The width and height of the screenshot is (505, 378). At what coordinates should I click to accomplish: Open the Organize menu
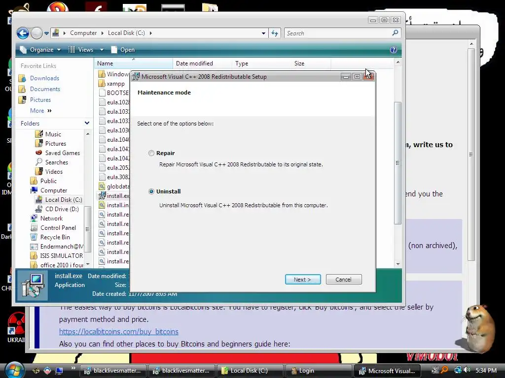(x=40, y=50)
